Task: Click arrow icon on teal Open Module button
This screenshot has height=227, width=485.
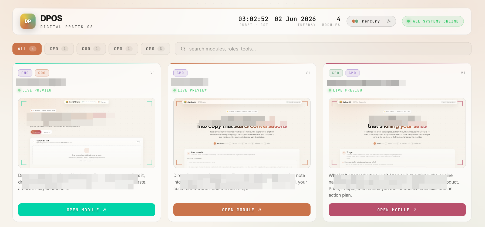Action: click(x=105, y=210)
